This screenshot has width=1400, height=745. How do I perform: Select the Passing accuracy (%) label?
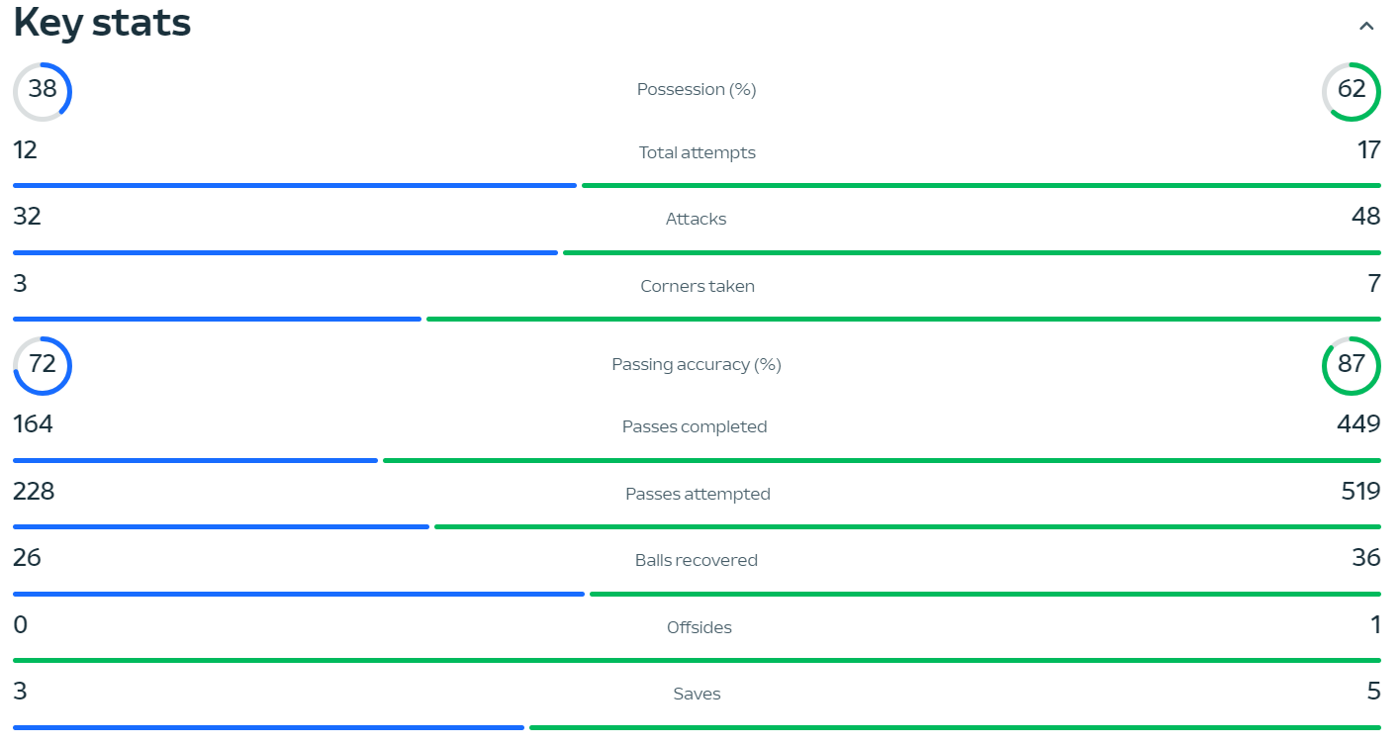697,364
